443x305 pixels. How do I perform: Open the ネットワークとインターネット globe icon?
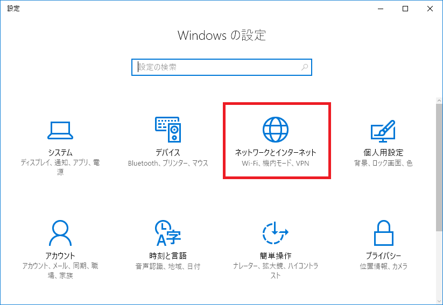tap(276, 130)
